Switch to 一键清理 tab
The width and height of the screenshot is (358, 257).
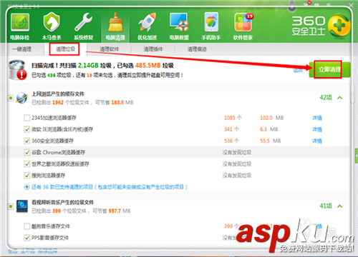coord(22,49)
